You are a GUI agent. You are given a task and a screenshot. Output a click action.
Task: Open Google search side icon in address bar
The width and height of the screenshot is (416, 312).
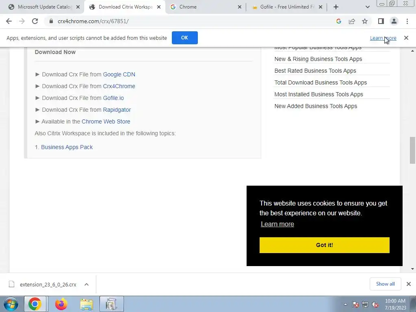338,21
